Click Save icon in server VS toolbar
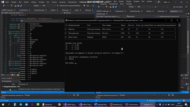Image resolution: width=190 pixels, height=107 pixels. tap(18, 6)
